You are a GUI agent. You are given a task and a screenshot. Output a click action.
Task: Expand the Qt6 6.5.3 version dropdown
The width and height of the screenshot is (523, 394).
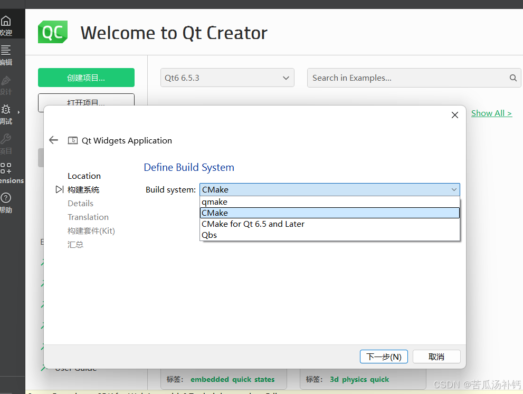227,78
